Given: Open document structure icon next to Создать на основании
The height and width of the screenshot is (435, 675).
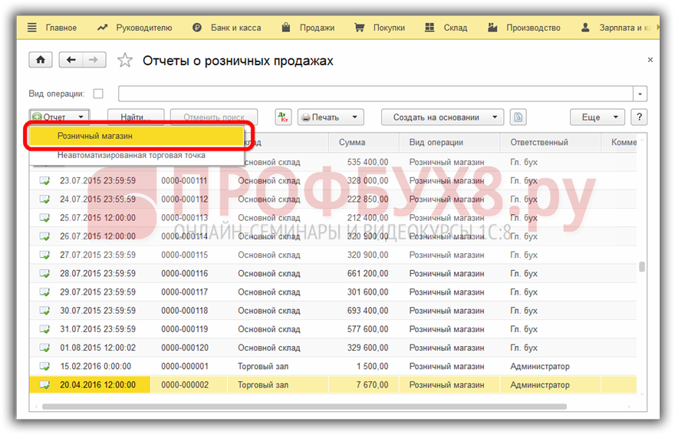Looking at the screenshot, I should [x=519, y=117].
